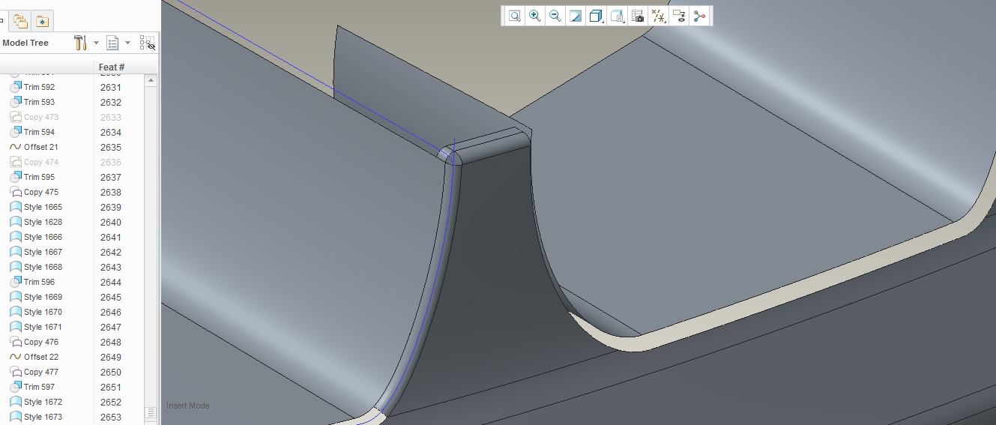This screenshot has height=425, width=996.
Task: Select Trim 597 in the tree
Action: pyautogui.click(x=39, y=387)
